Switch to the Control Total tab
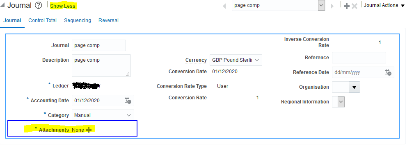The height and width of the screenshot is (148, 414). click(x=43, y=20)
